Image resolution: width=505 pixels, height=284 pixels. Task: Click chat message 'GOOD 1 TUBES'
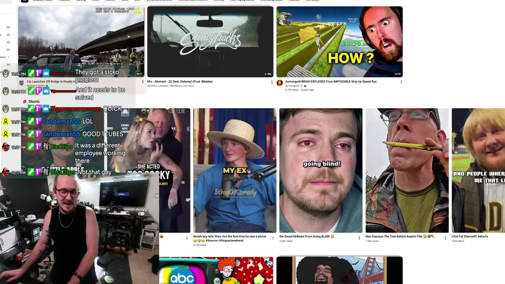[x=103, y=134]
